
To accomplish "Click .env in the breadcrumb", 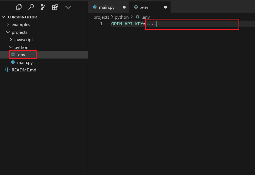I will (x=146, y=17).
